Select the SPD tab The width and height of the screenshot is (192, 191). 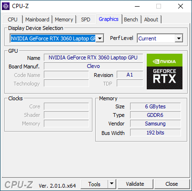point(86,19)
